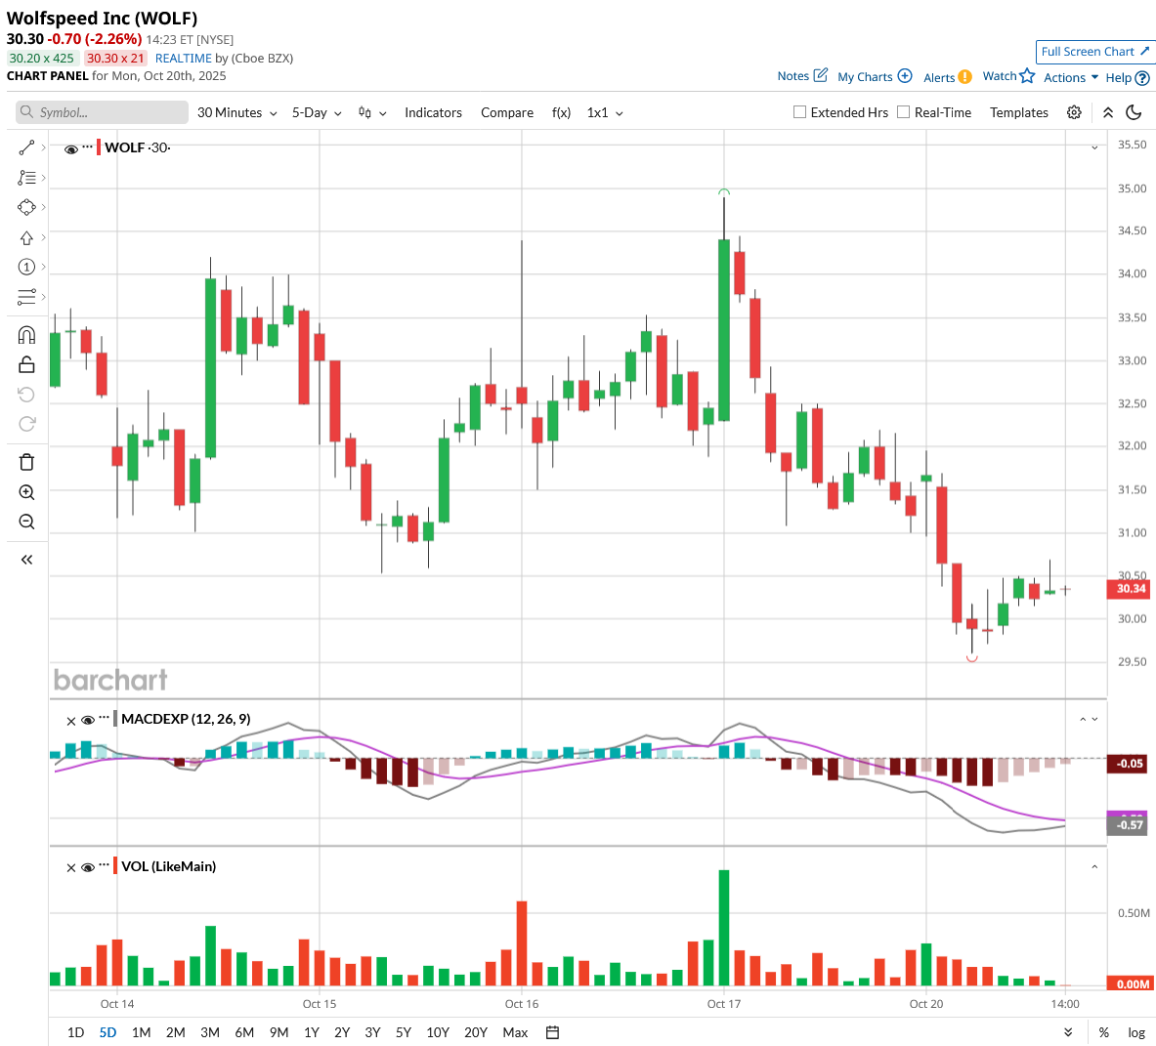Open the horizontal lines tool
The width and height of the screenshot is (1156, 1046).
pyautogui.click(x=26, y=297)
